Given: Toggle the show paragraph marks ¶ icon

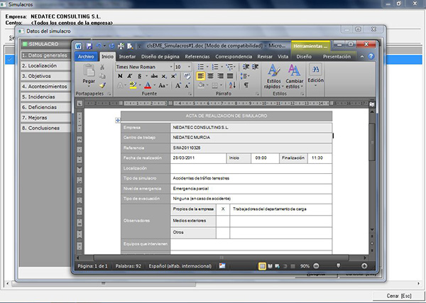Looking at the screenshot, I should tap(246, 85).
